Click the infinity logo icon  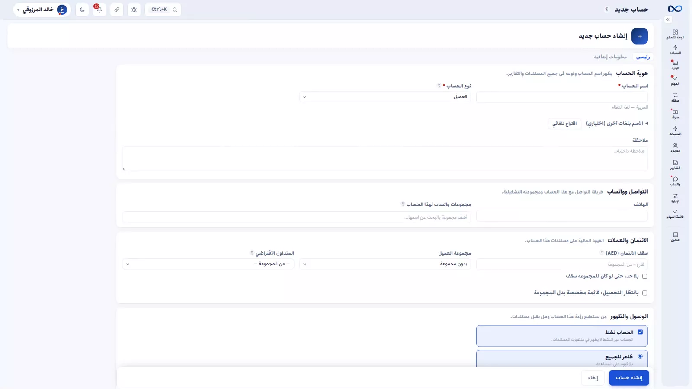click(x=675, y=9)
